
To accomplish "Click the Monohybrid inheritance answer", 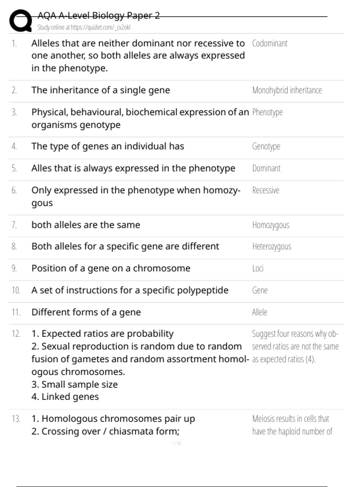I will 287,91.
